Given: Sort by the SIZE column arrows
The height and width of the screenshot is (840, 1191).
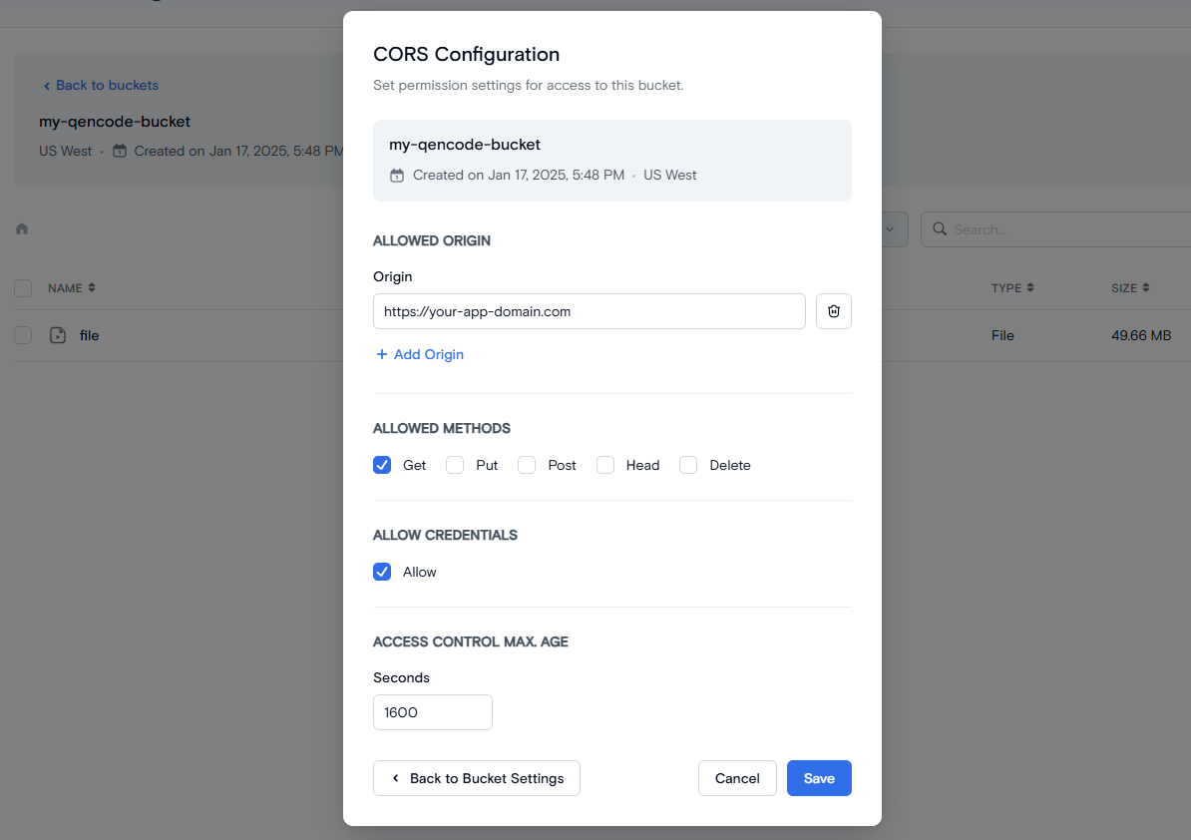Looking at the screenshot, I should 1146,288.
